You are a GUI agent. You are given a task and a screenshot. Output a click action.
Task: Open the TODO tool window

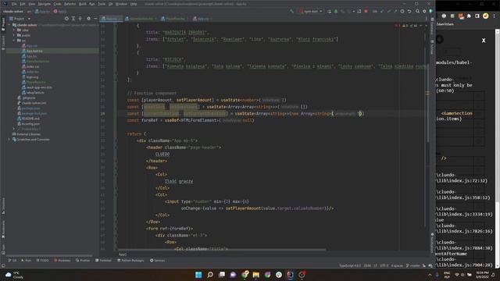pos(42,260)
